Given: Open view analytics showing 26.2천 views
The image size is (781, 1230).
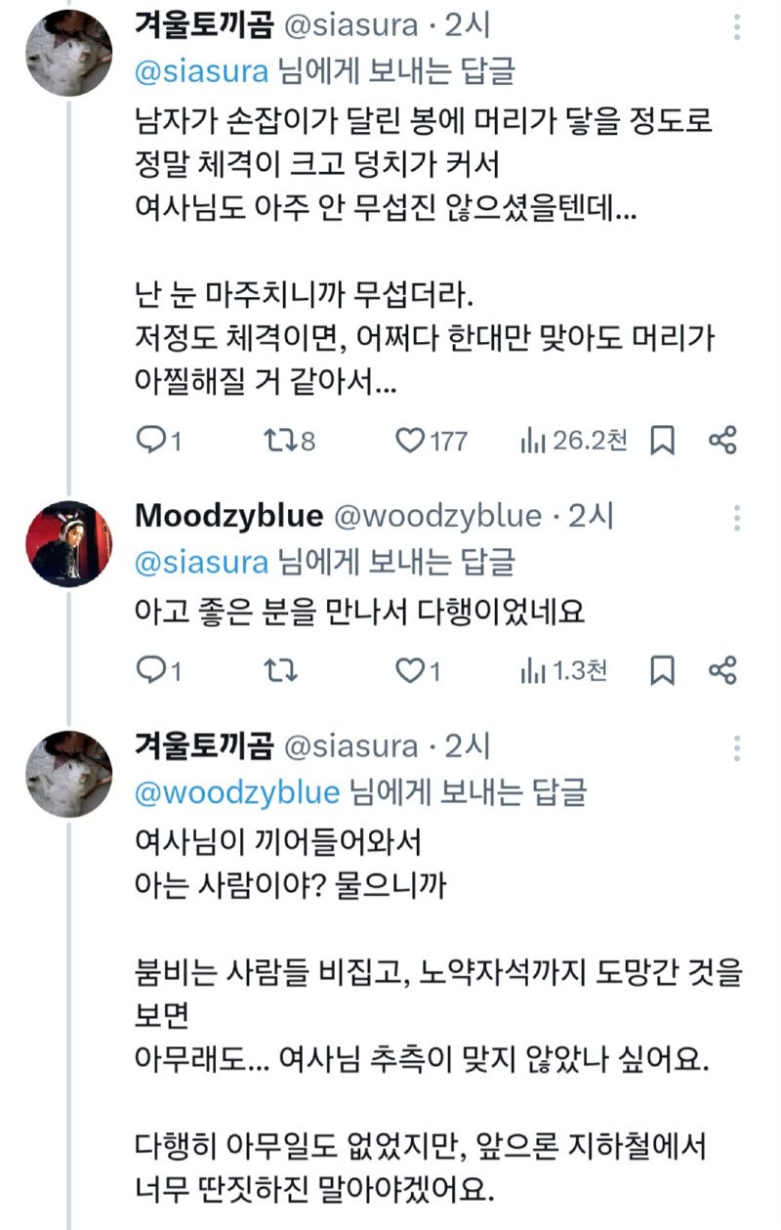Looking at the screenshot, I should click(x=547, y=440).
